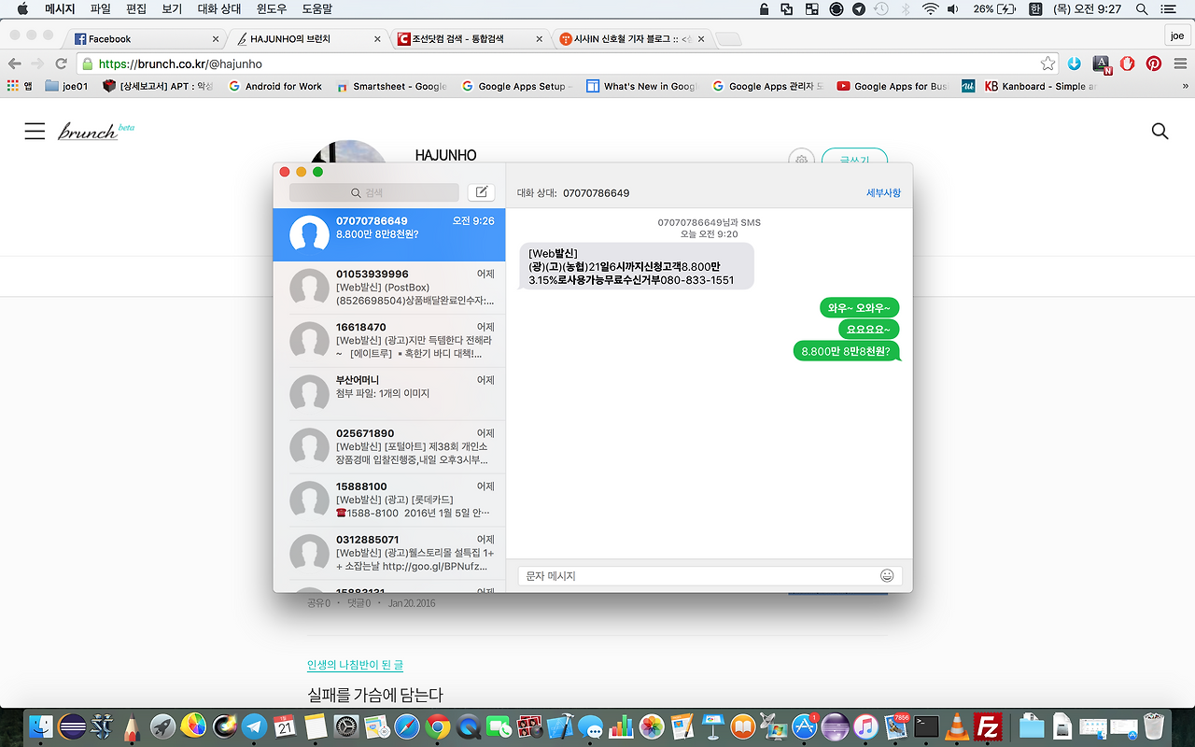Viewport: 1195px width, 747px height.
Task: Open the 인생의 나침반이 된 글 link
Action: coord(355,665)
